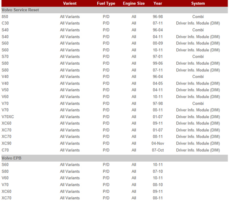The width and height of the screenshot is (229, 202).
Task: Click the 07-10 year value
Action: (x=158, y=172)
